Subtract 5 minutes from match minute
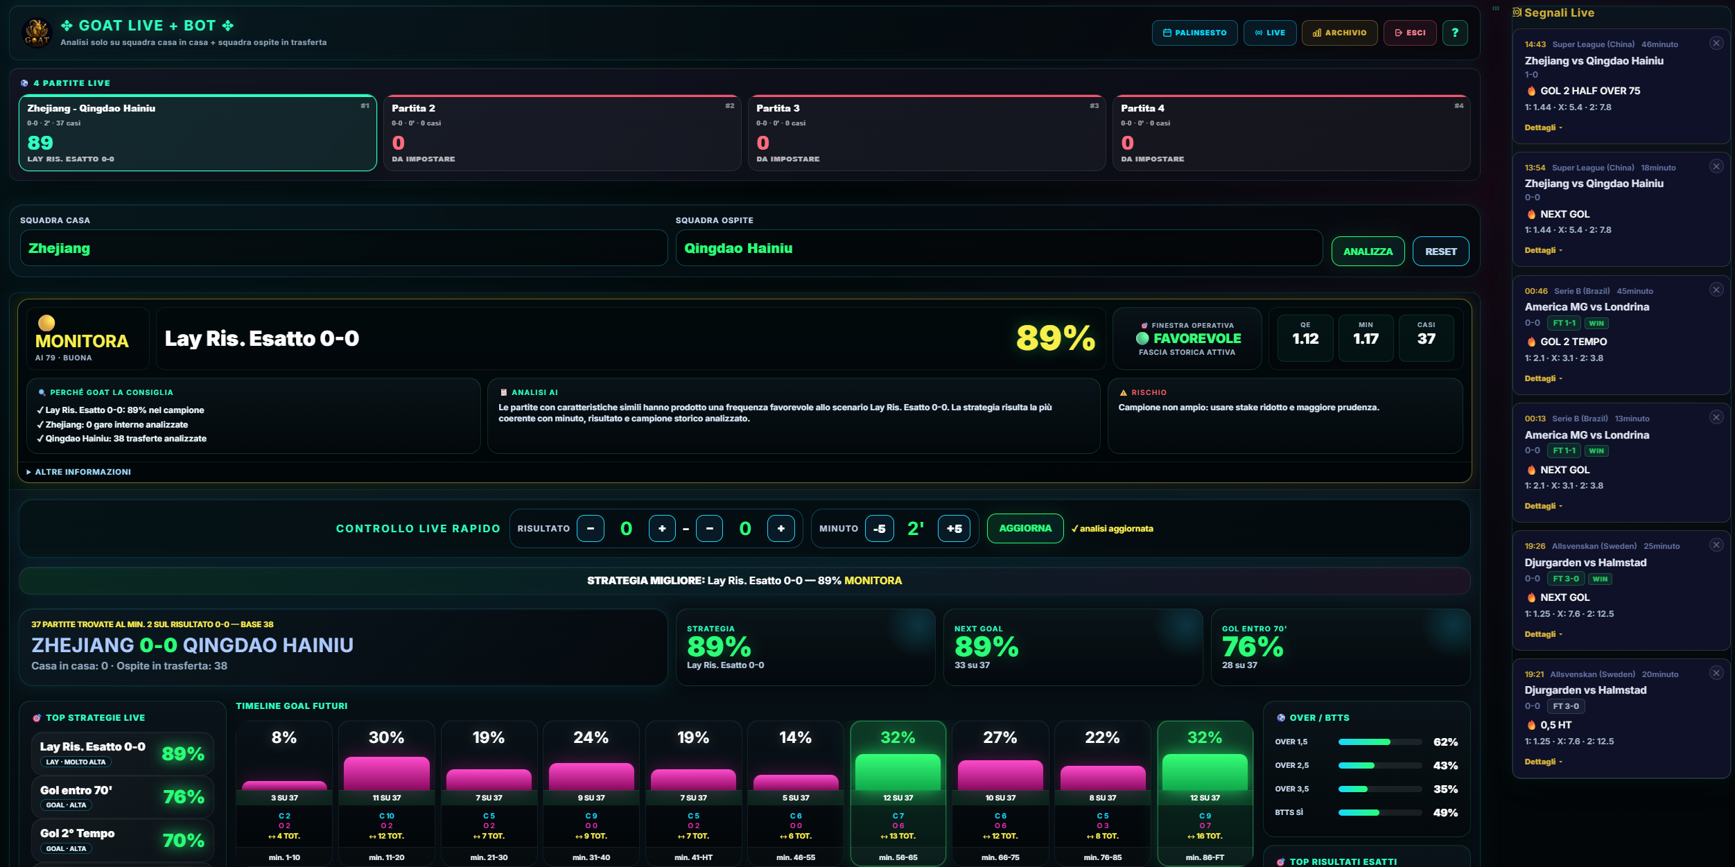 879,528
